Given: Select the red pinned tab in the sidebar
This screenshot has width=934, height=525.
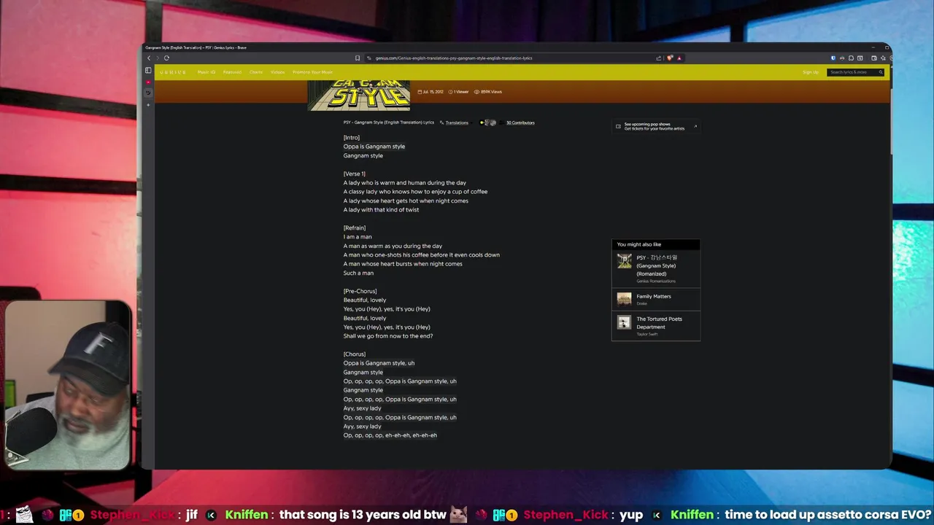Looking at the screenshot, I should tap(148, 82).
